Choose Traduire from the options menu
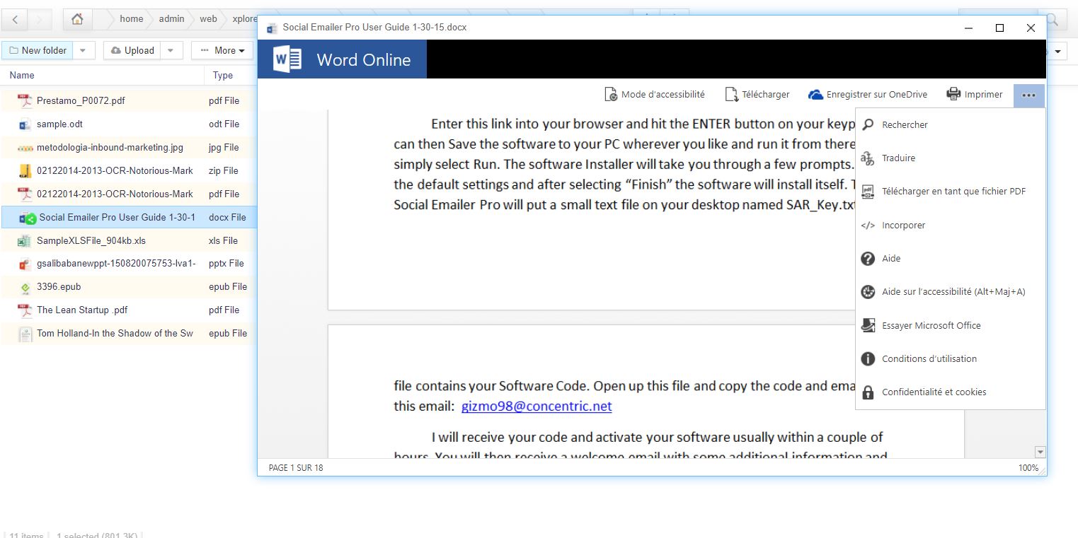Viewport: 1078px width, 538px height. point(950,158)
